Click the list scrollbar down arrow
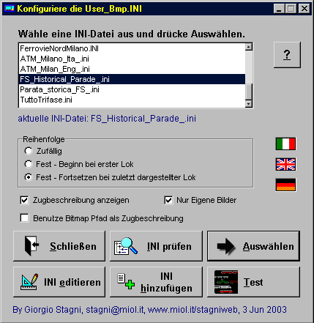Image resolution: width=314 pixels, height=323 pixels. click(249, 103)
